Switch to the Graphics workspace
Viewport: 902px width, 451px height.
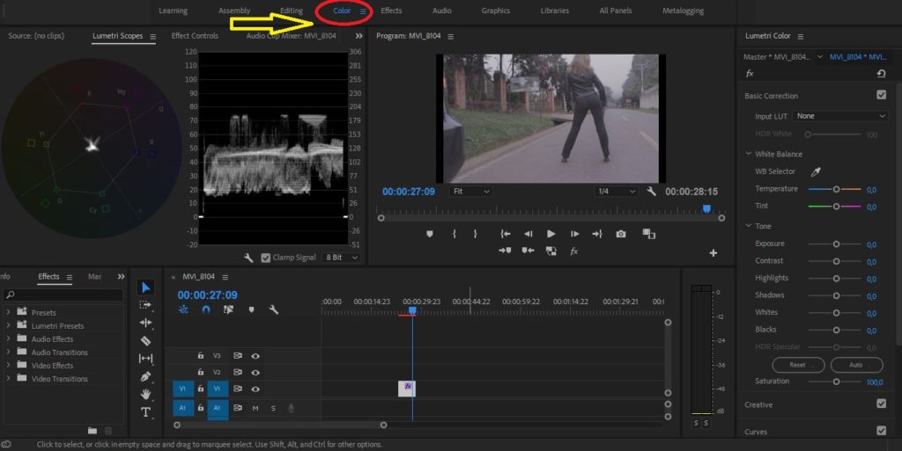point(495,11)
